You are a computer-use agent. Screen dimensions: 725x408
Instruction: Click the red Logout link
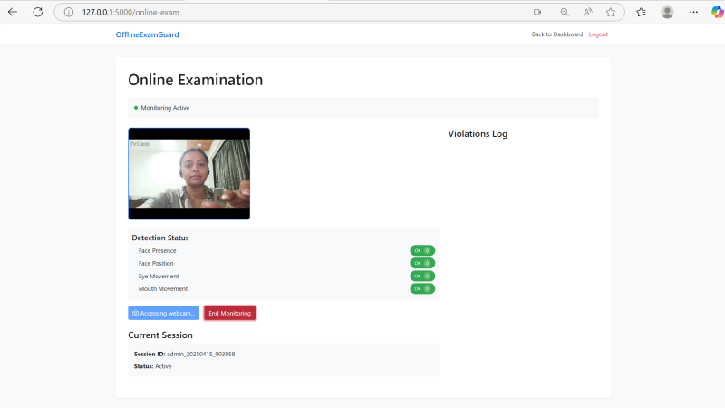point(598,34)
